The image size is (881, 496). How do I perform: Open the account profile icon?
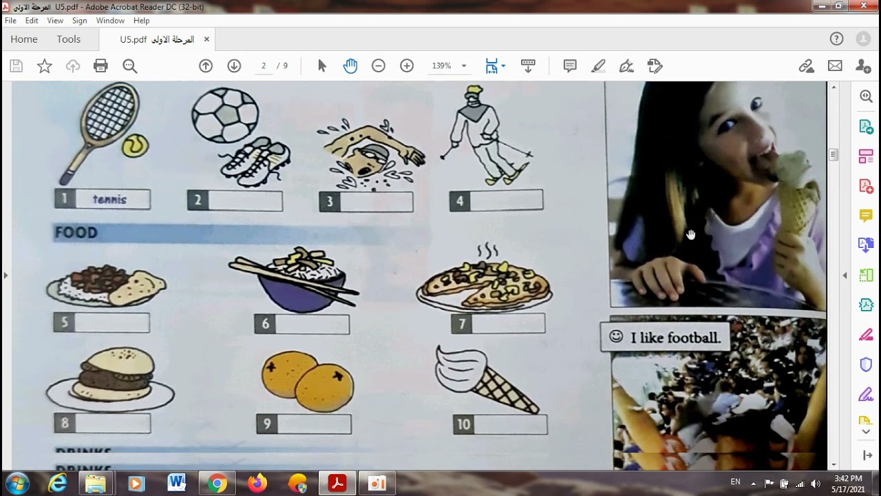[x=863, y=39]
